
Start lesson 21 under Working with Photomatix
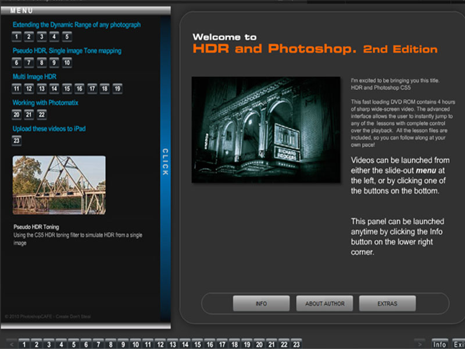(29, 115)
